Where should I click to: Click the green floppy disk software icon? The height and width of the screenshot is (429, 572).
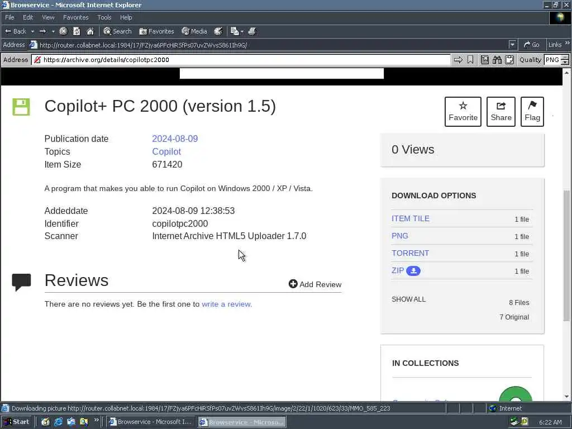[x=21, y=107]
